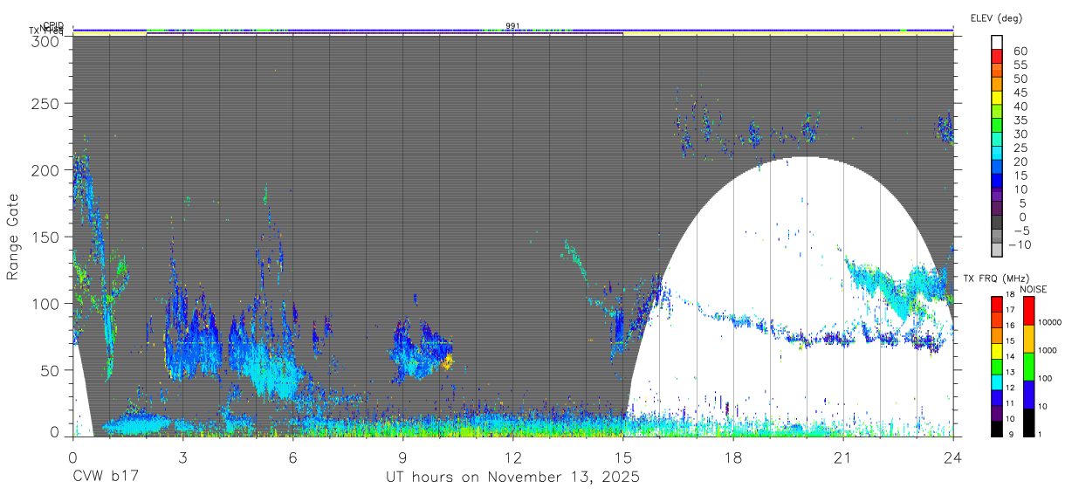Screen dimensions: 1072x495
Task: Click y-axis tick label '100'
Action: tap(46, 303)
